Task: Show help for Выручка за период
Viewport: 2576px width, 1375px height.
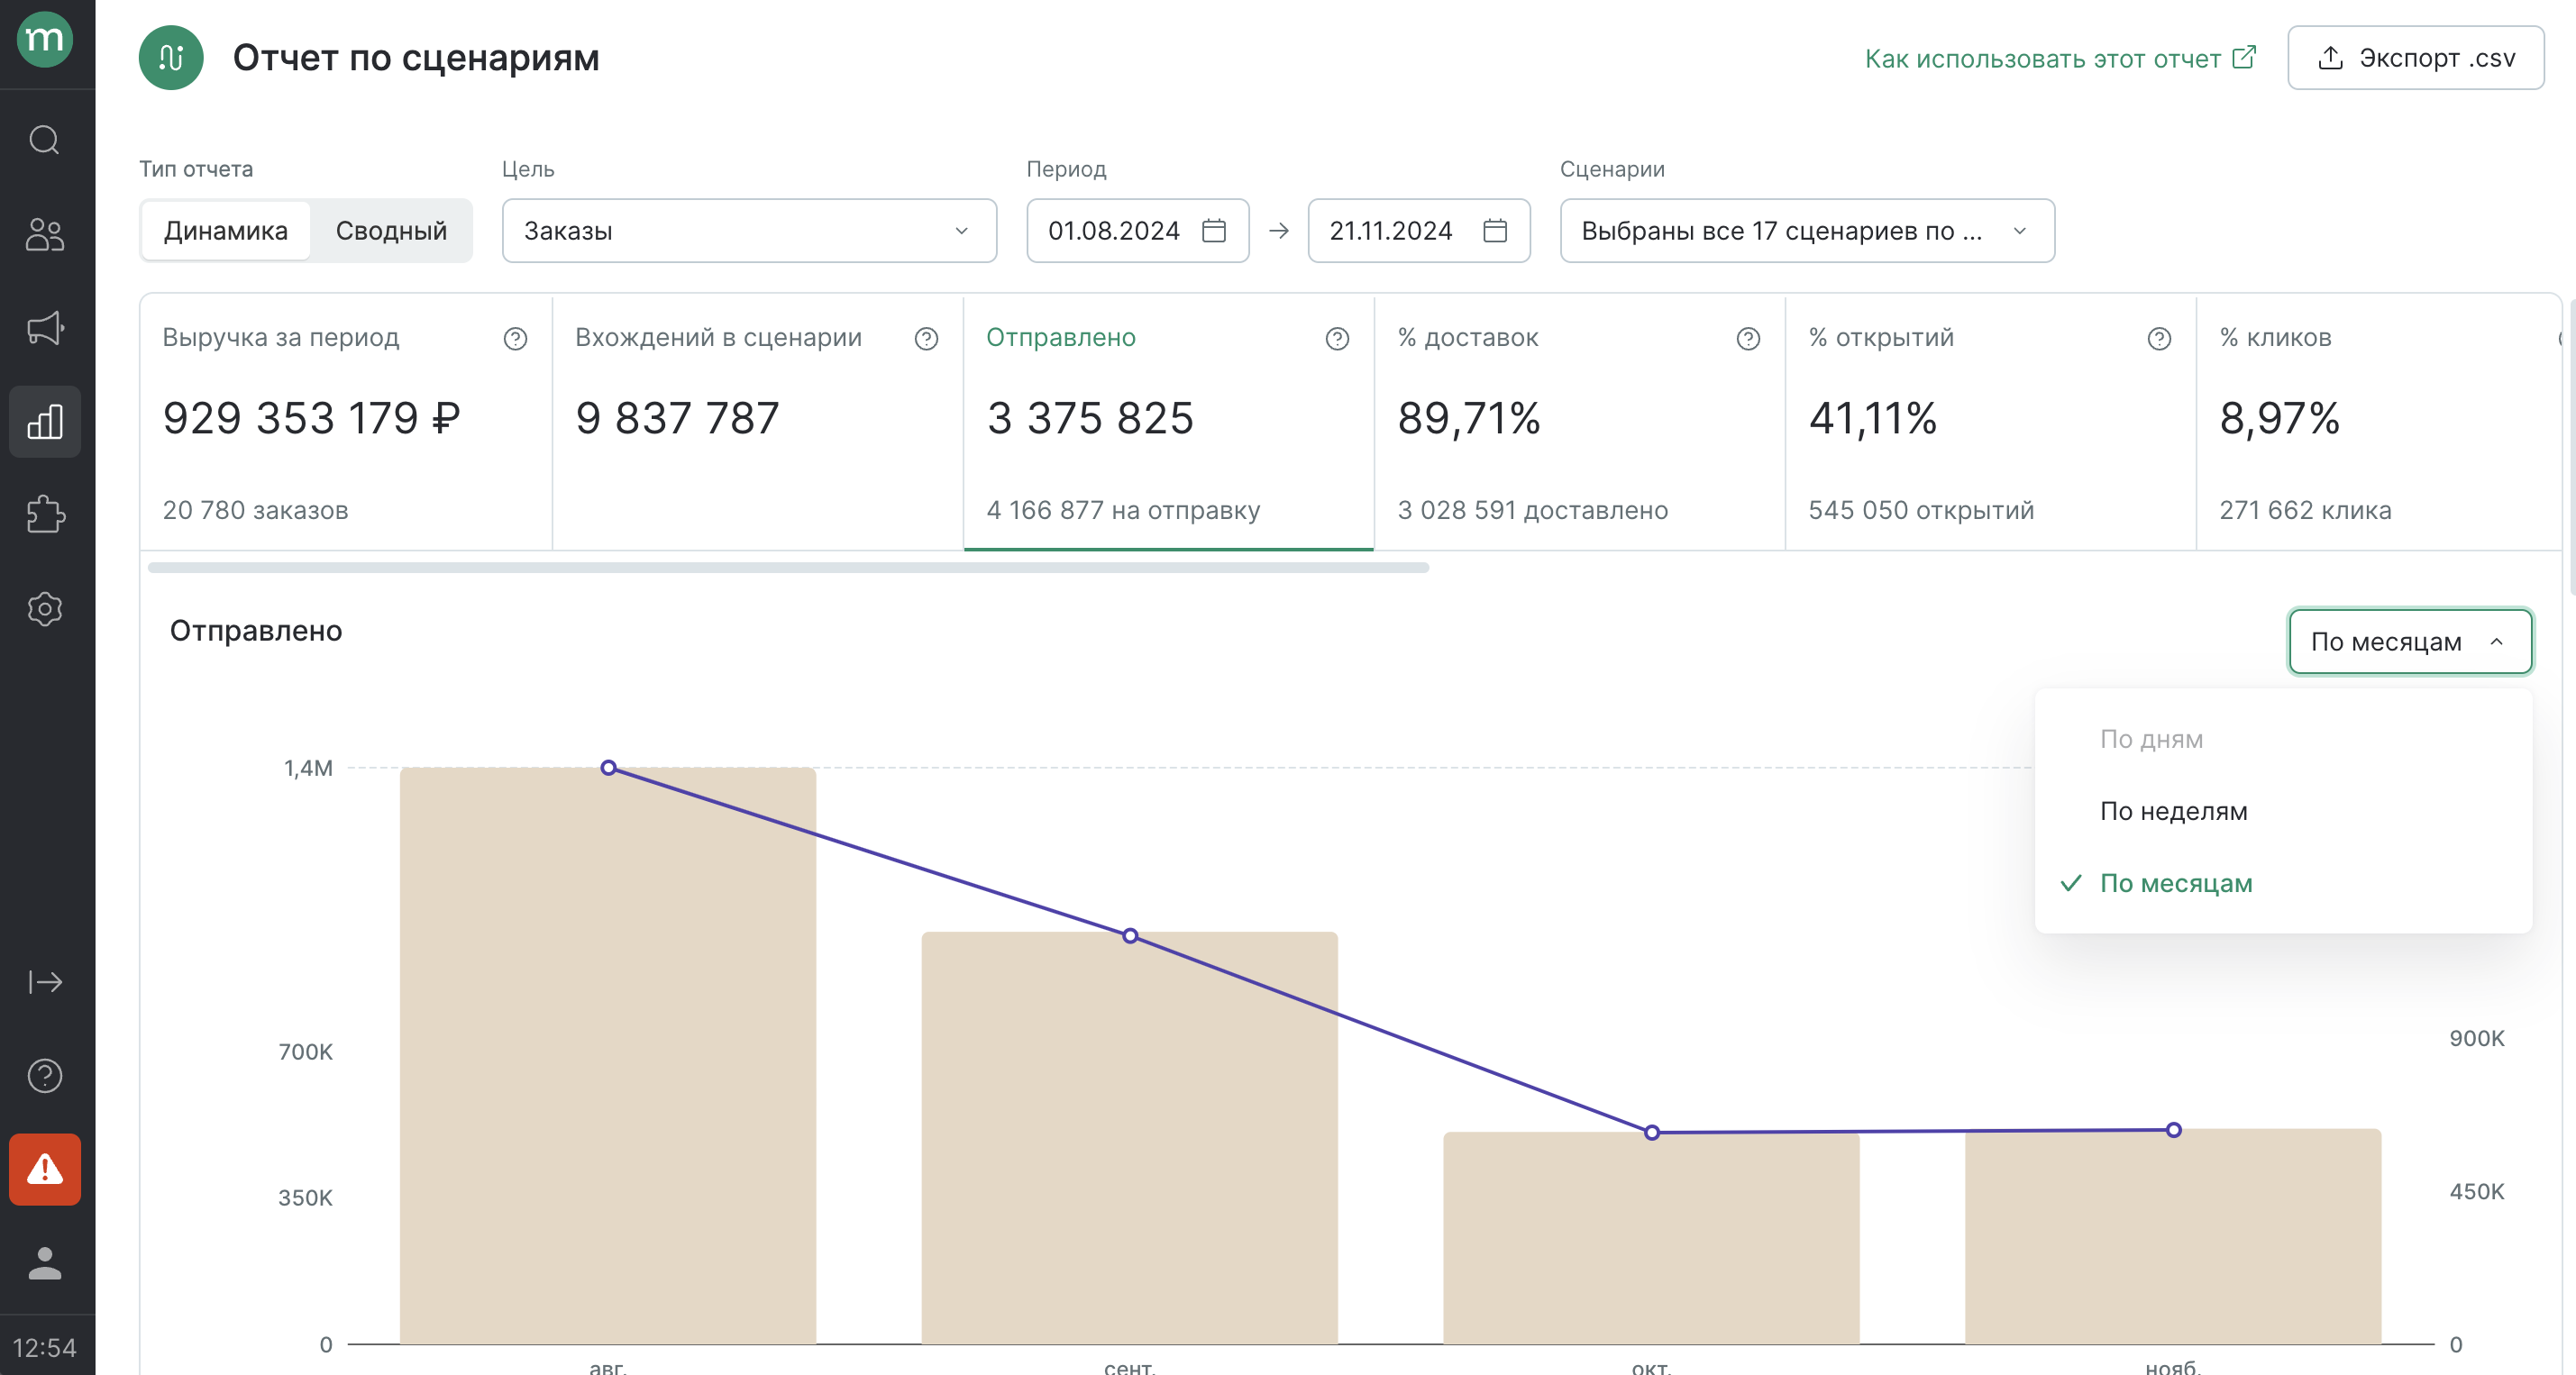Action: pos(515,339)
